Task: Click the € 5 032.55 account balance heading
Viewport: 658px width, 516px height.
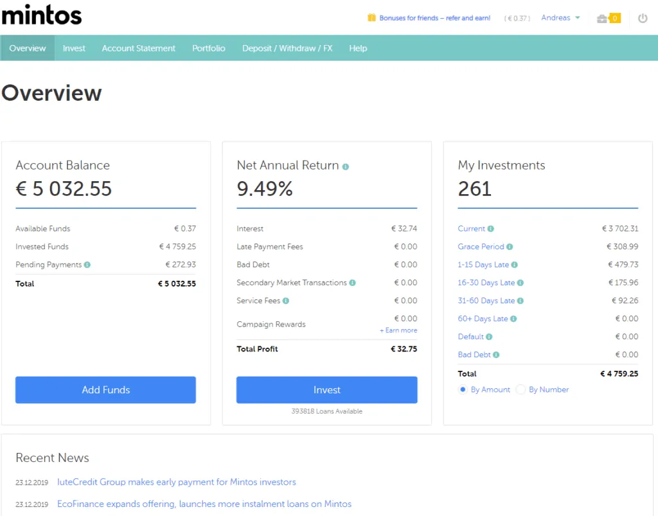Action: [x=64, y=189]
